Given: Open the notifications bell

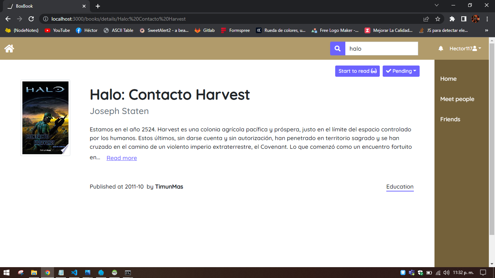Looking at the screenshot, I should click(x=441, y=49).
